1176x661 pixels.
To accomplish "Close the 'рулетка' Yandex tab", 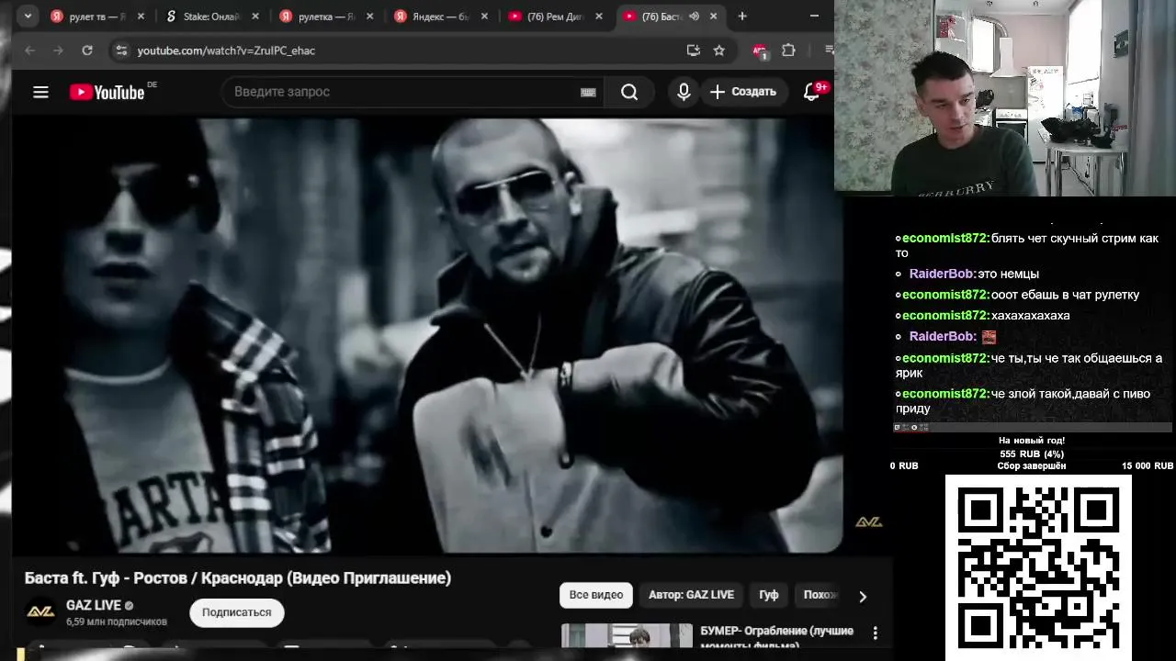I will point(369,16).
